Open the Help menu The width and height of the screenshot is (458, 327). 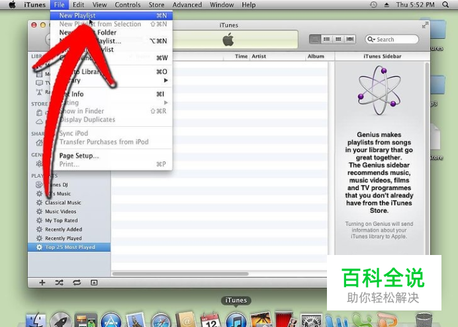[249, 5]
